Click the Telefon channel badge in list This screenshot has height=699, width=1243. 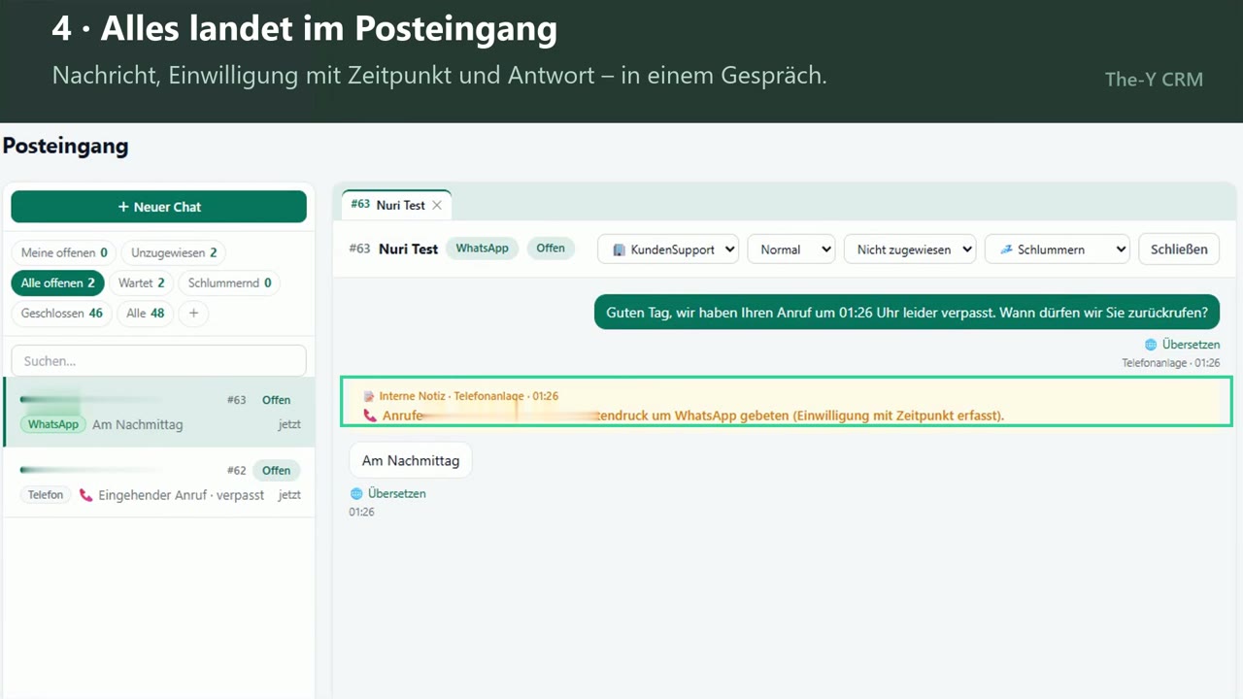click(46, 495)
